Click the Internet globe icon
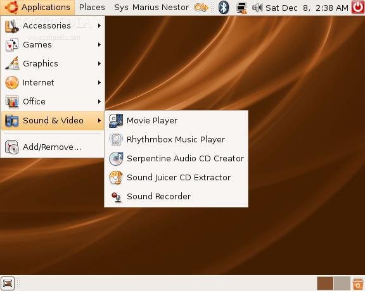 pos(12,82)
